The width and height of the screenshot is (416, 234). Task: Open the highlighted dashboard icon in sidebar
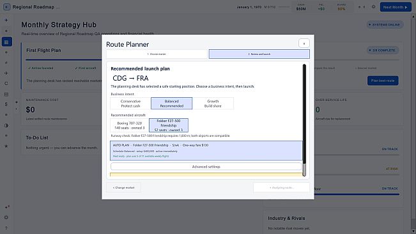[6, 42]
